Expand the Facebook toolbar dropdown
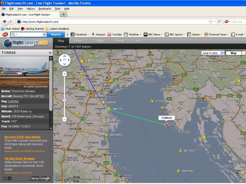Screen dimensions: 246x184 (88, 35)
